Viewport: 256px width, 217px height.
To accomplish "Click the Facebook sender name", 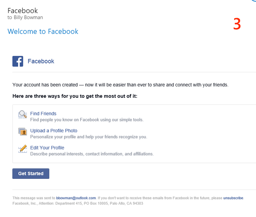I will [23, 11].
